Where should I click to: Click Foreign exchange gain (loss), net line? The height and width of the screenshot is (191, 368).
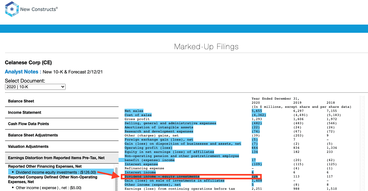[x=159, y=140]
